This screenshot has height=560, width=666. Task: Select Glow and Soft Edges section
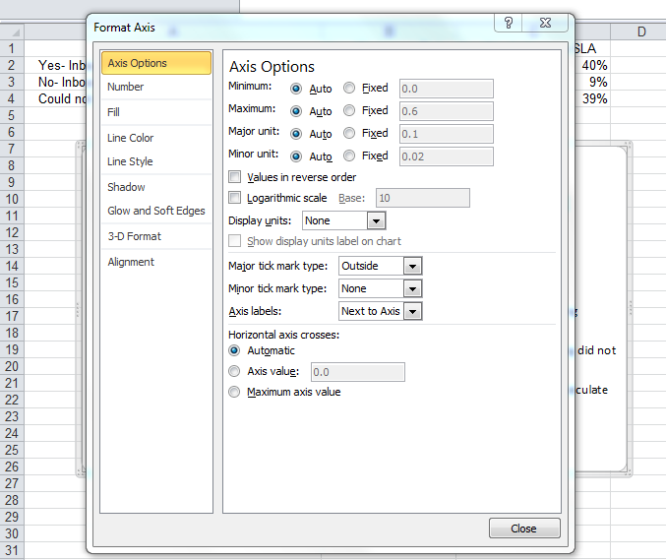[x=156, y=211]
